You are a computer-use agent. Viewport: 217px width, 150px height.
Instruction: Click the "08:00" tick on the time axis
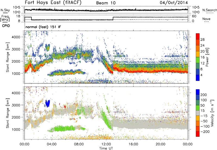tap(79, 144)
